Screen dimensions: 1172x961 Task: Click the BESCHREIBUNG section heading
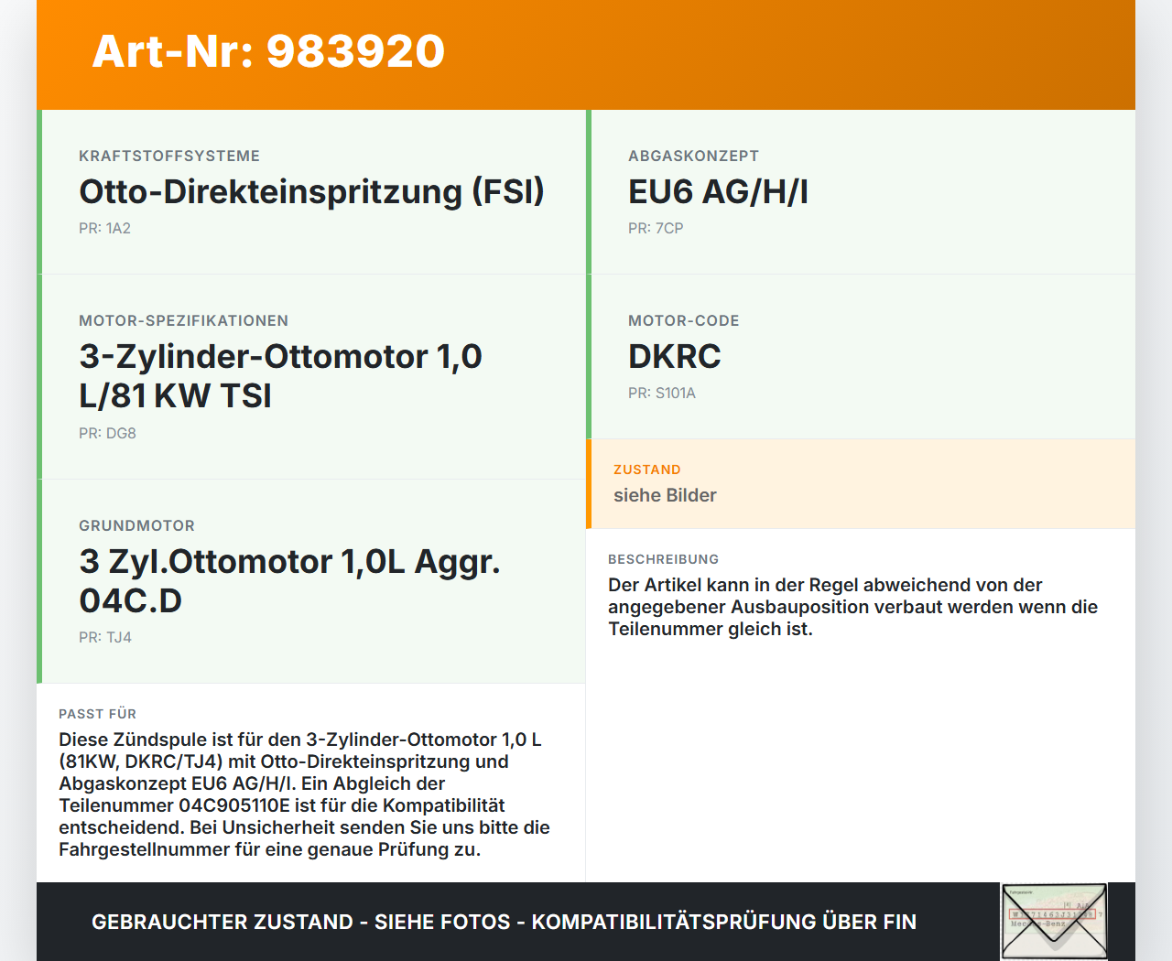click(664, 559)
